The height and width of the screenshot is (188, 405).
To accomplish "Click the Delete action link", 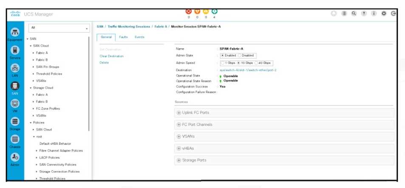I will (x=104, y=63).
